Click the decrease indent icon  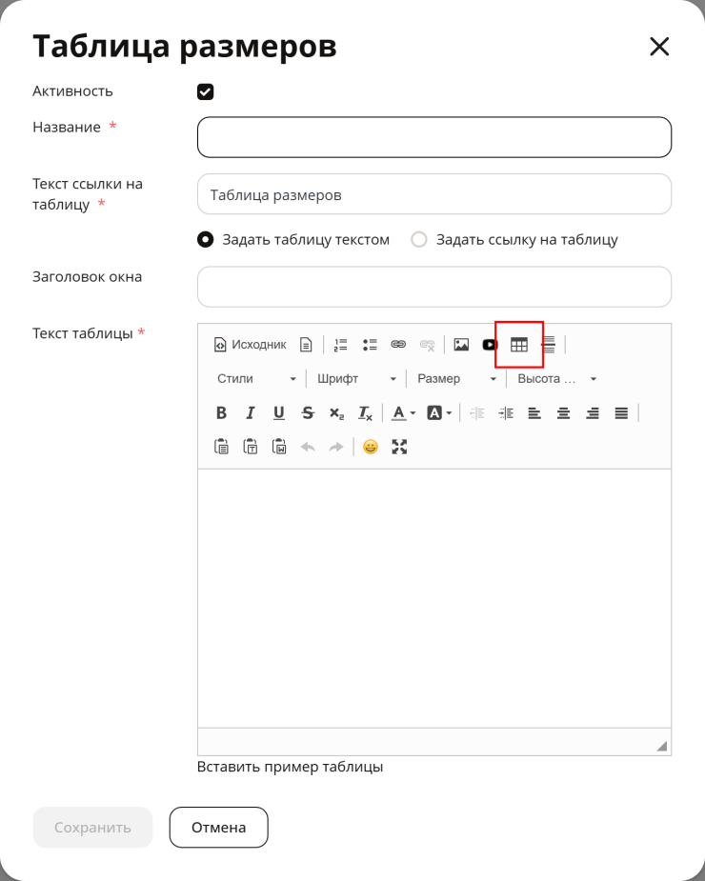coord(476,413)
